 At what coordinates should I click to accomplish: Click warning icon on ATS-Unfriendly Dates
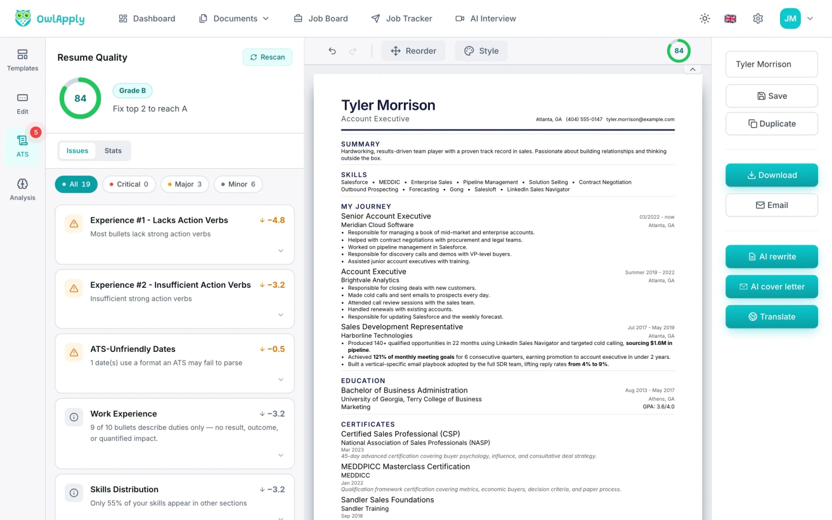click(x=74, y=353)
